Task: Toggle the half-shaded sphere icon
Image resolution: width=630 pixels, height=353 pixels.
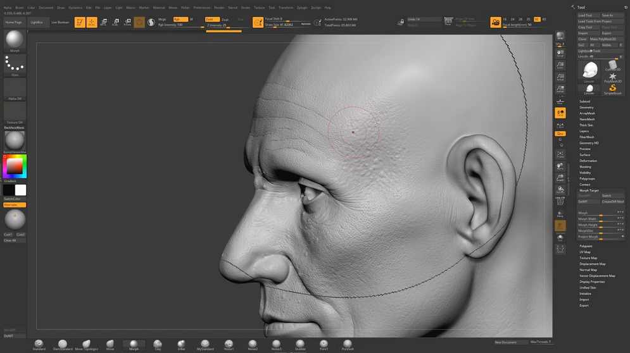Action: coord(151,22)
